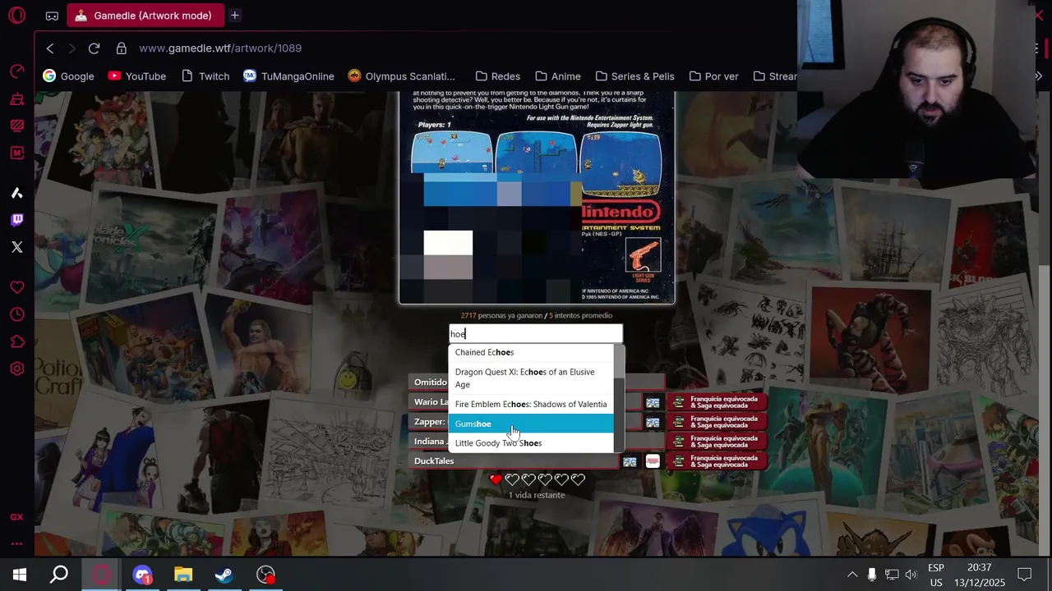
Task: Open the red M sidebar icon
Action: (x=16, y=153)
